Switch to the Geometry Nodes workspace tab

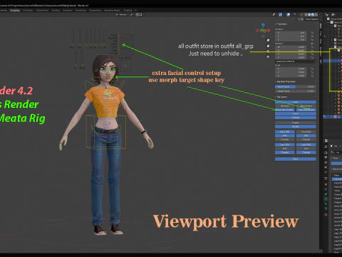pyautogui.click(x=112, y=10)
